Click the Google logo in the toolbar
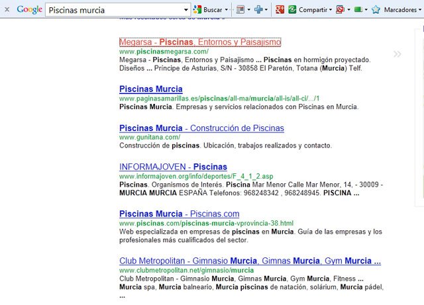 (x=29, y=9)
